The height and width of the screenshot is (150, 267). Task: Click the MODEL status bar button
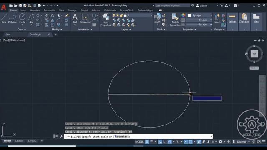pos(139,142)
